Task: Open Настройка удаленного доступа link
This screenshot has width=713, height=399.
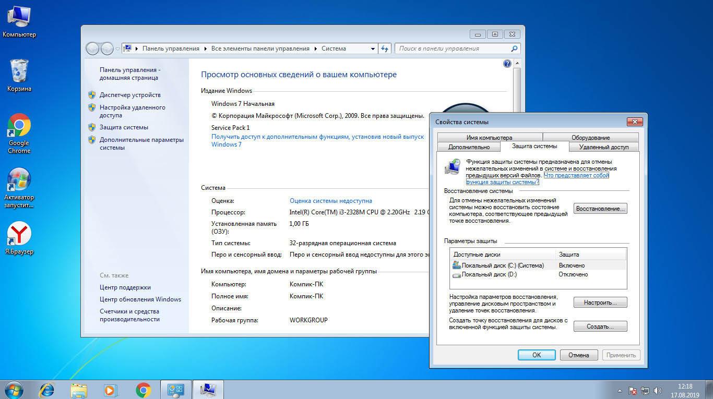Action: pyautogui.click(x=133, y=111)
